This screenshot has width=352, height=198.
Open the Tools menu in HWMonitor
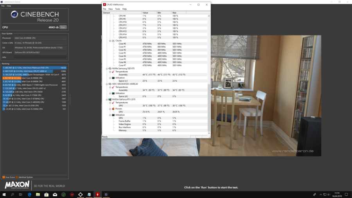[x=117, y=9]
